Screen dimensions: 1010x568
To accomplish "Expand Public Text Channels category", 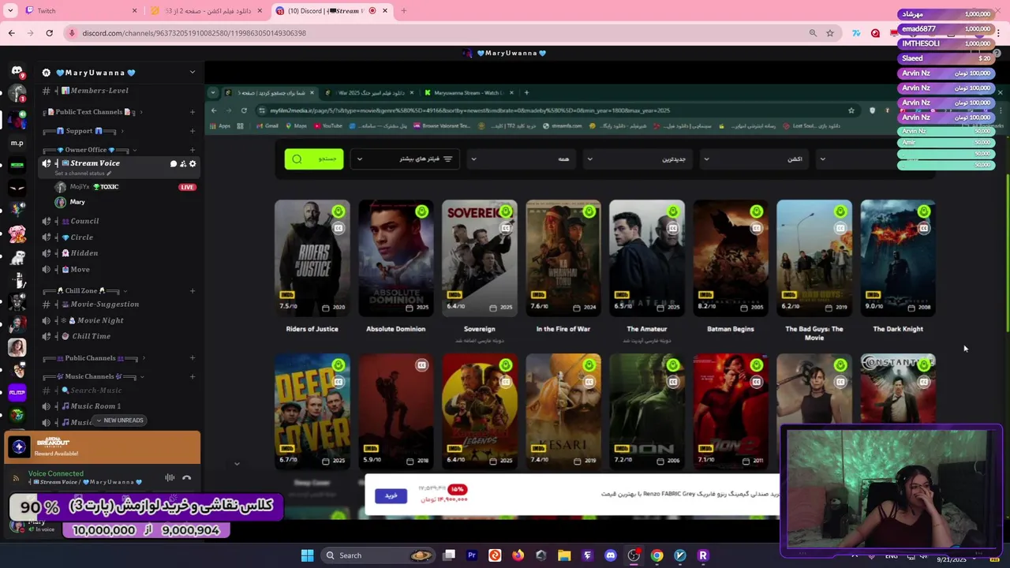I will click(93, 112).
